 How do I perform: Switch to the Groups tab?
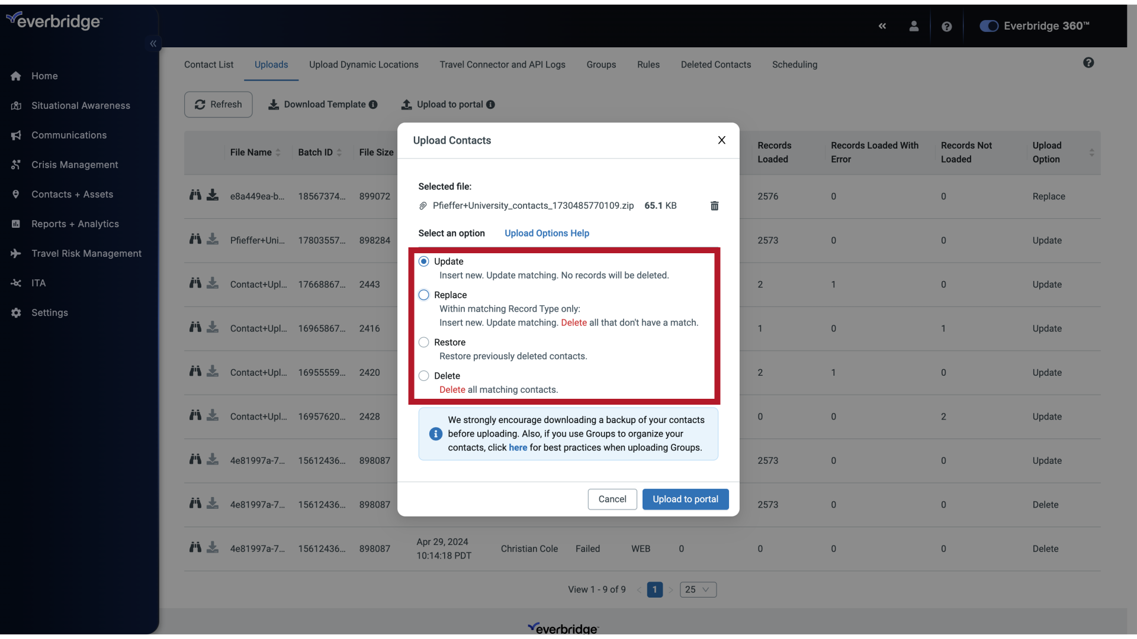tap(601, 64)
